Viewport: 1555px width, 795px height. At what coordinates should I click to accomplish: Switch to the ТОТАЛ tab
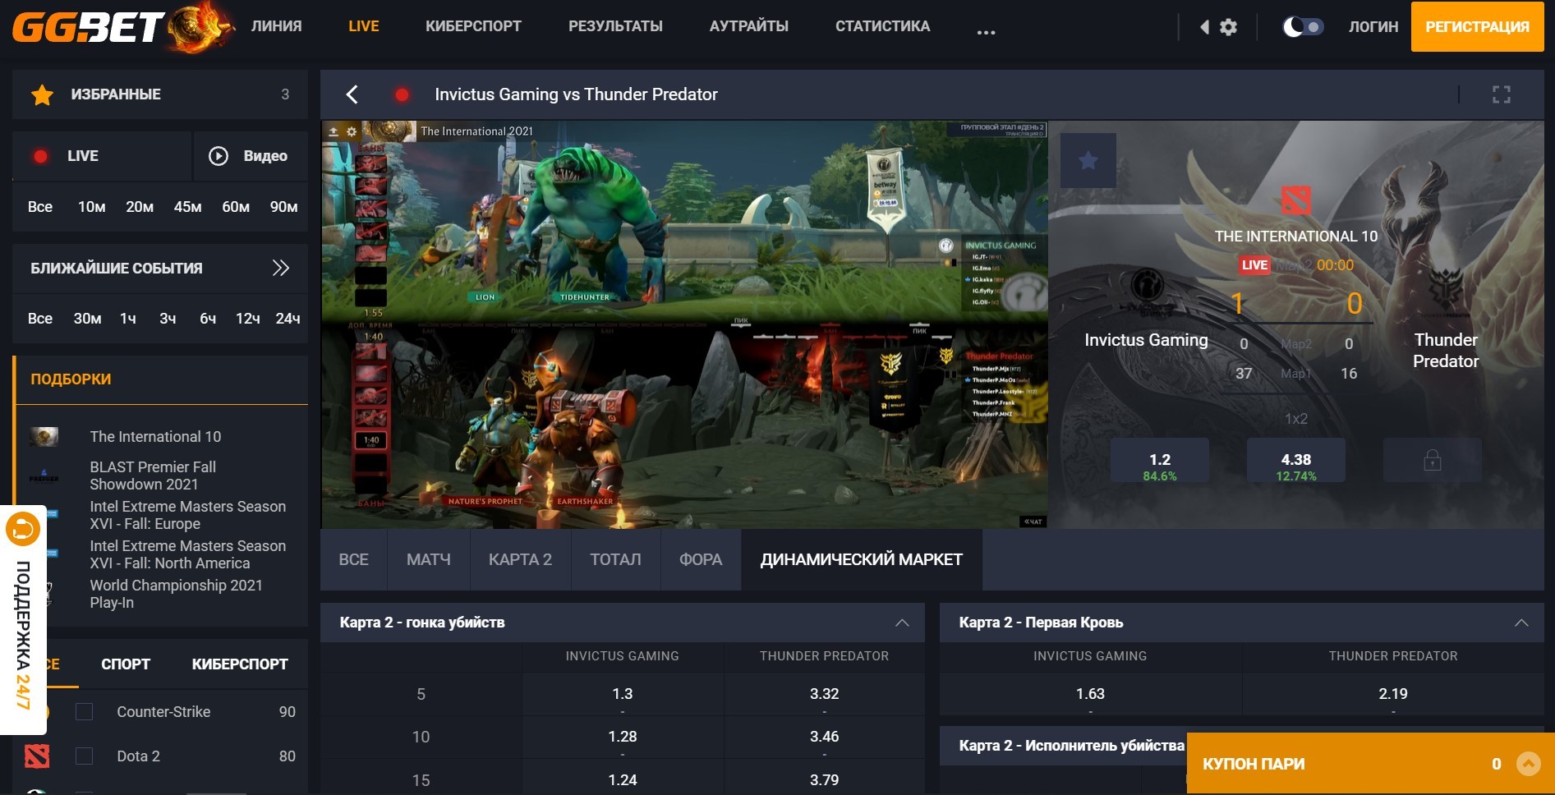(x=616, y=560)
